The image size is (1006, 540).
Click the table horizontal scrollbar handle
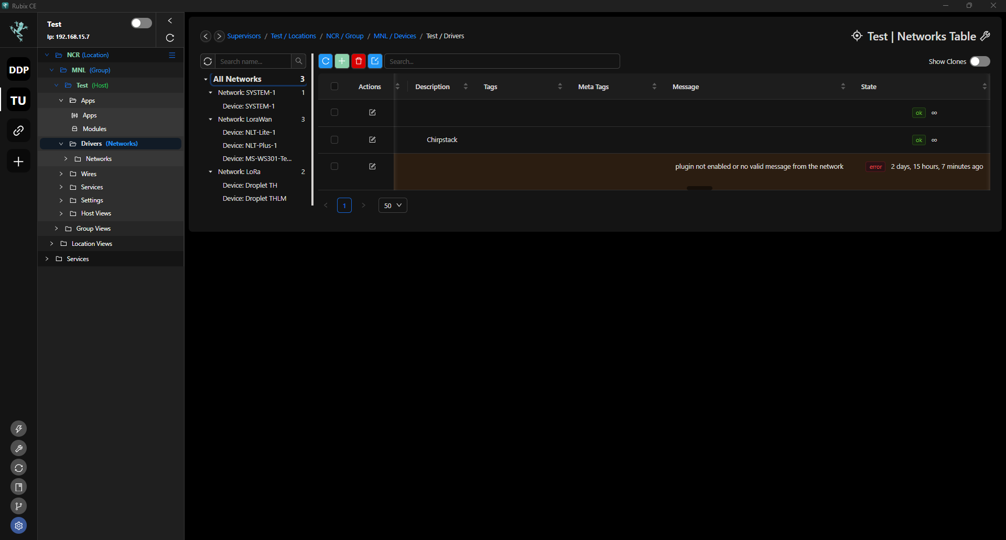[x=699, y=188]
